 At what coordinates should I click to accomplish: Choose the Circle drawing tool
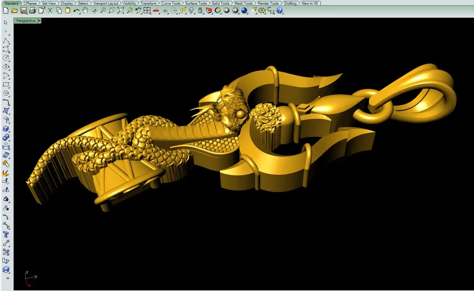coord(6,58)
